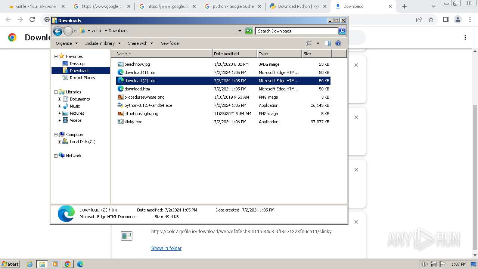Expand the Network tree node

pos(56,156)
